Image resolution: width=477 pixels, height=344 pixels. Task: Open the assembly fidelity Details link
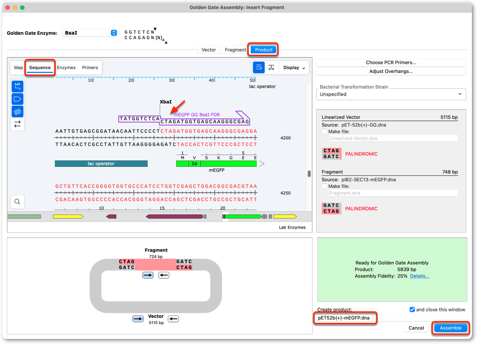point(419,276)
